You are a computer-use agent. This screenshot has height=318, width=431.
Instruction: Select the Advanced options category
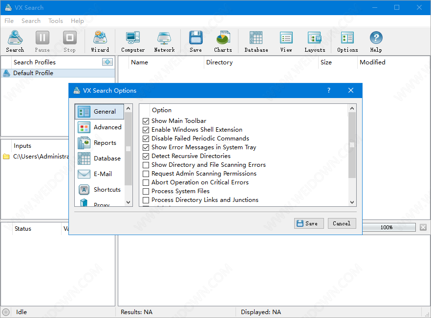(100, 127)
